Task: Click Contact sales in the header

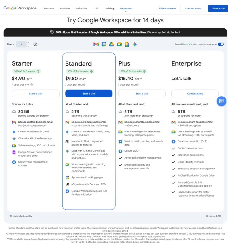Action: tap(193, 9)
